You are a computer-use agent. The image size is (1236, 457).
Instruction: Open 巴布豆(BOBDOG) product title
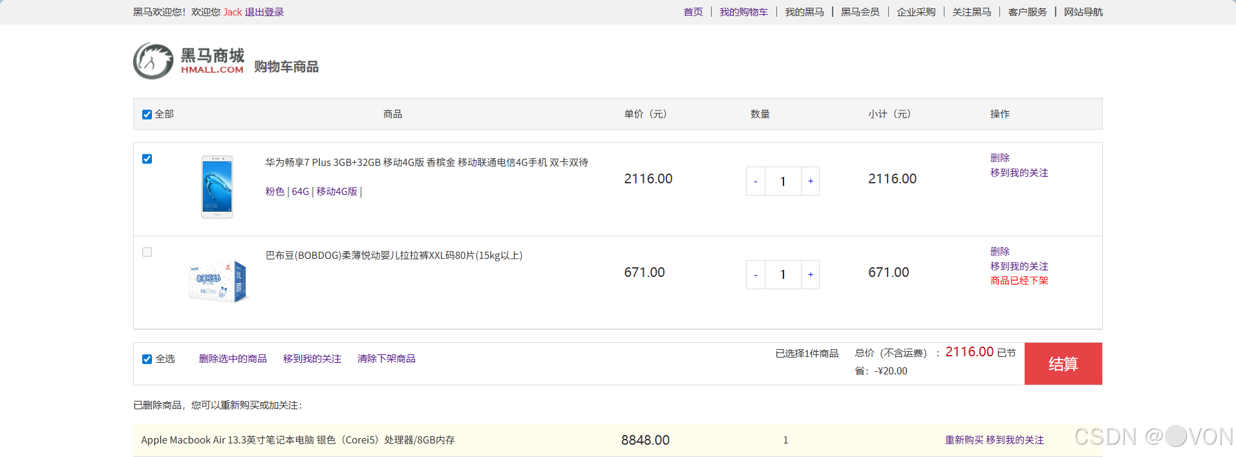394,256
